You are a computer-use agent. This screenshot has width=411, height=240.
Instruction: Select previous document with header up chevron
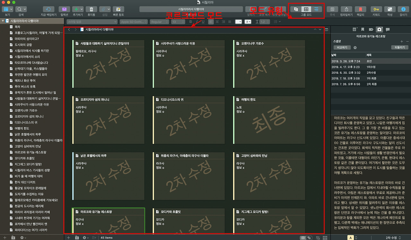coord(315,30)
